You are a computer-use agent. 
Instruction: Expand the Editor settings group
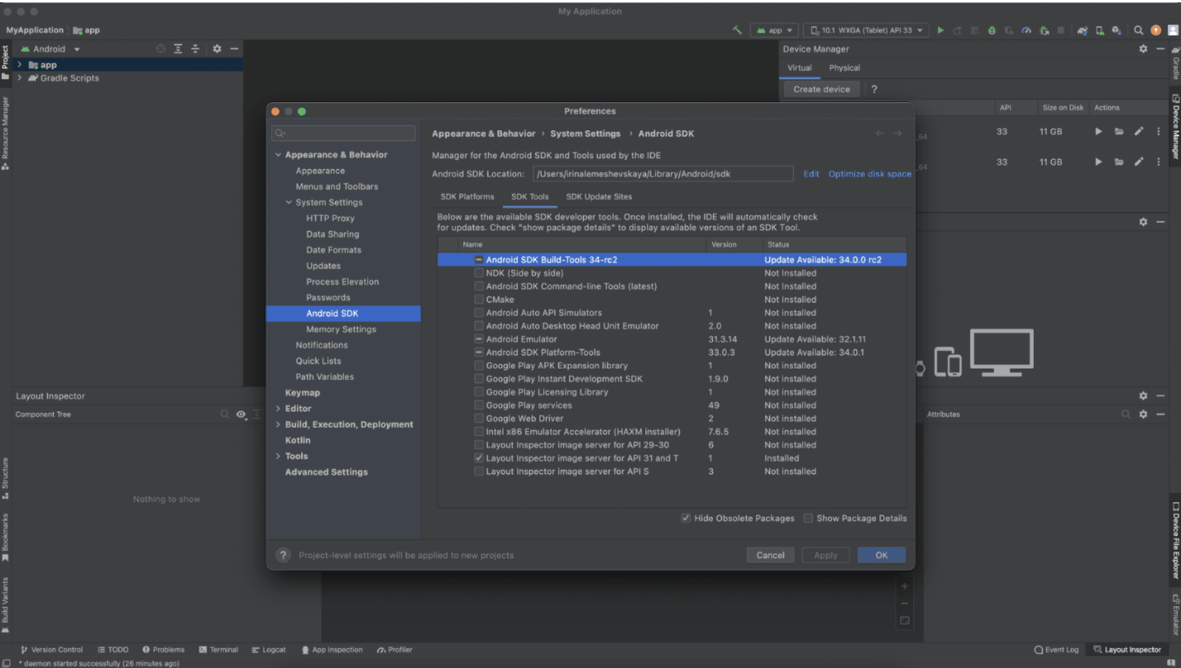(x=278, y=409)
